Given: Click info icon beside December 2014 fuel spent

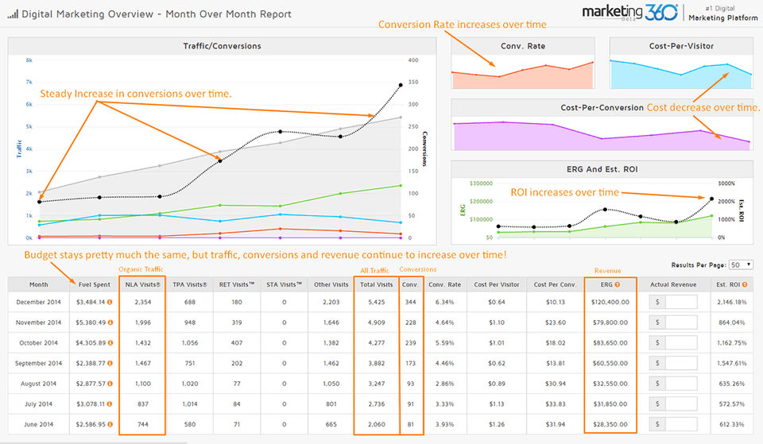Looking at the screenshot, I should point(110,302).
